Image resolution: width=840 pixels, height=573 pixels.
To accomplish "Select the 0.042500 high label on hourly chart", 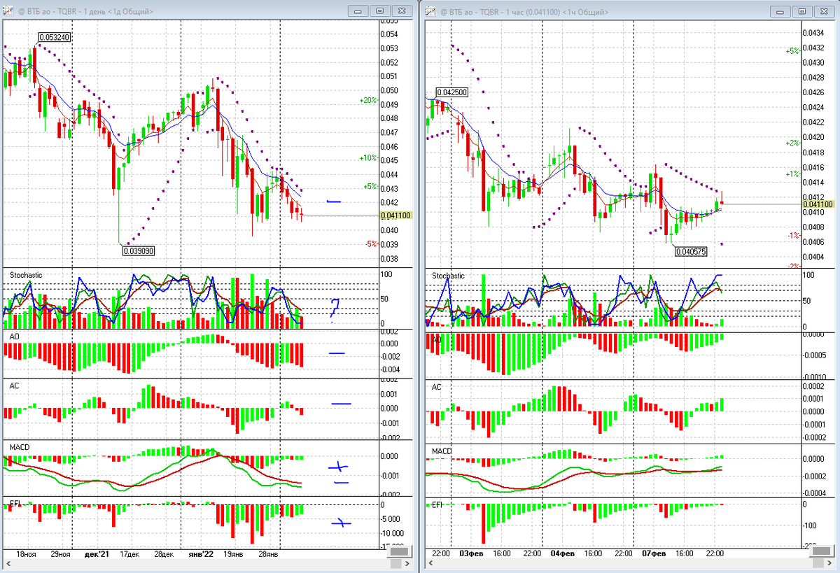I will click(x=451, y=92).
